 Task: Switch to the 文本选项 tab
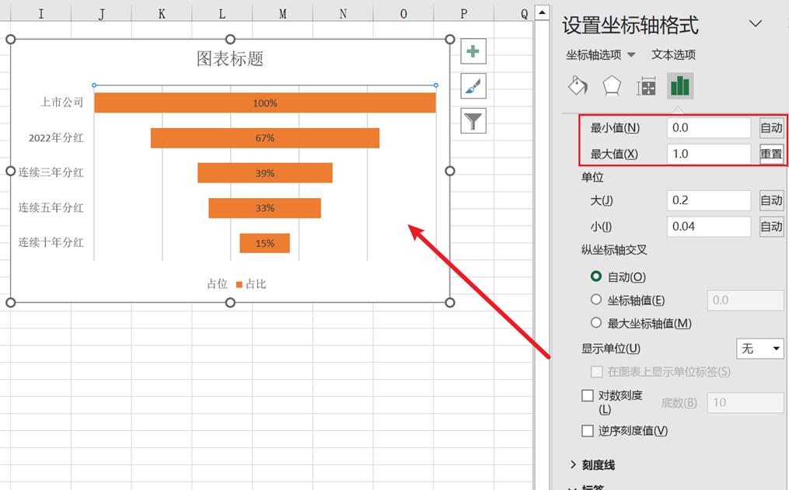click(673, 54)
